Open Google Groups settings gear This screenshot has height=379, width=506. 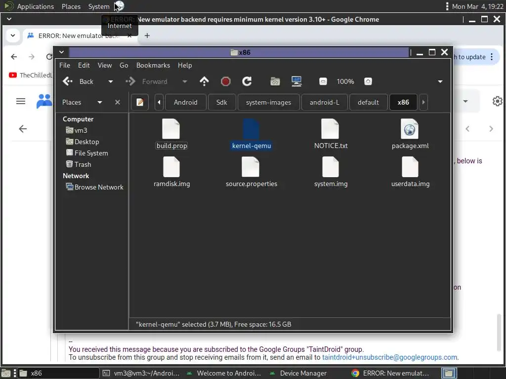pyautogui.click(x=497, y=101)
